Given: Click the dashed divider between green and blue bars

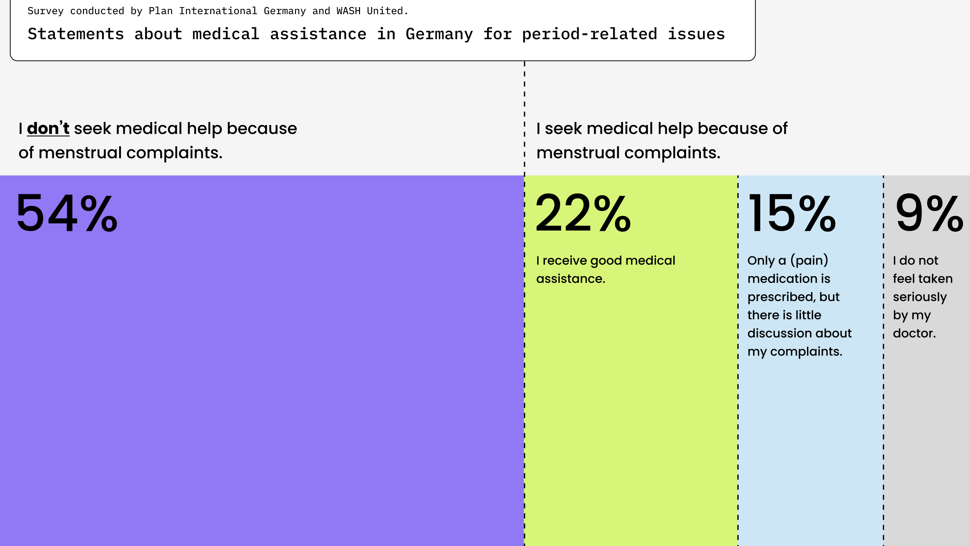Looking at the screenshot, I should tap(738, 415).
